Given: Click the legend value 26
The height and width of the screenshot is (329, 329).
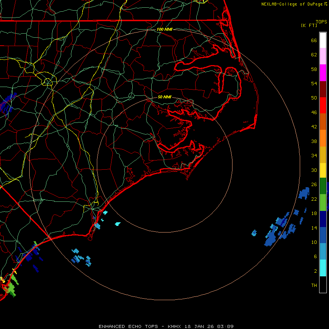Looking at the screenshot, I should pyautogui.click(x=314, y=185).
